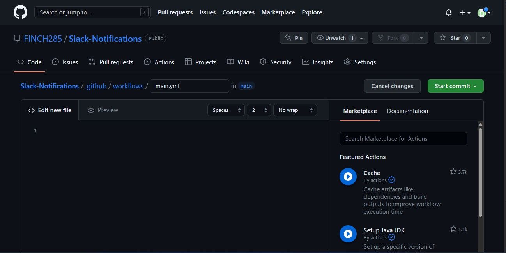Click the Cache action's circular logo
Viewport: 506px width, 253px height.
348,176
